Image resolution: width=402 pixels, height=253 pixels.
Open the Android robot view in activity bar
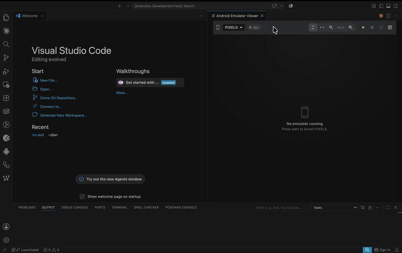coord(6,152)
